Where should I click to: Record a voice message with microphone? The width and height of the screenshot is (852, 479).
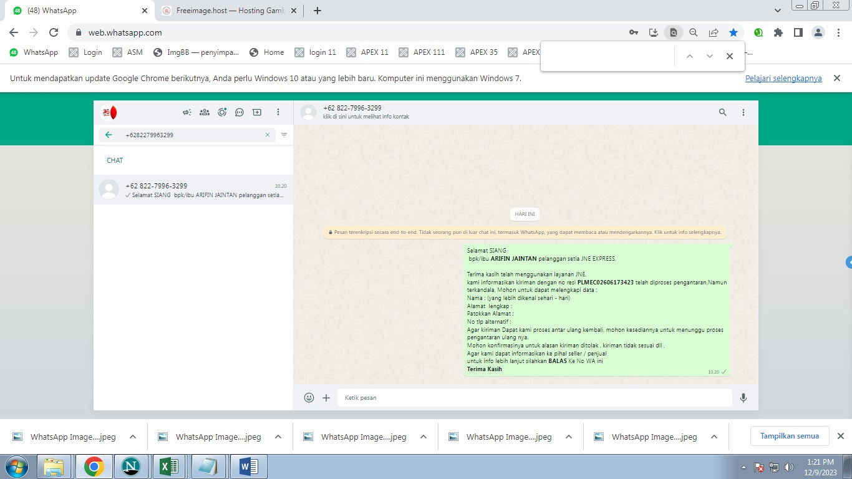tap(743, 397)
